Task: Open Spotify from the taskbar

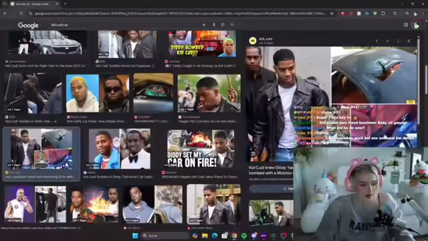Action: click(244, 236)
